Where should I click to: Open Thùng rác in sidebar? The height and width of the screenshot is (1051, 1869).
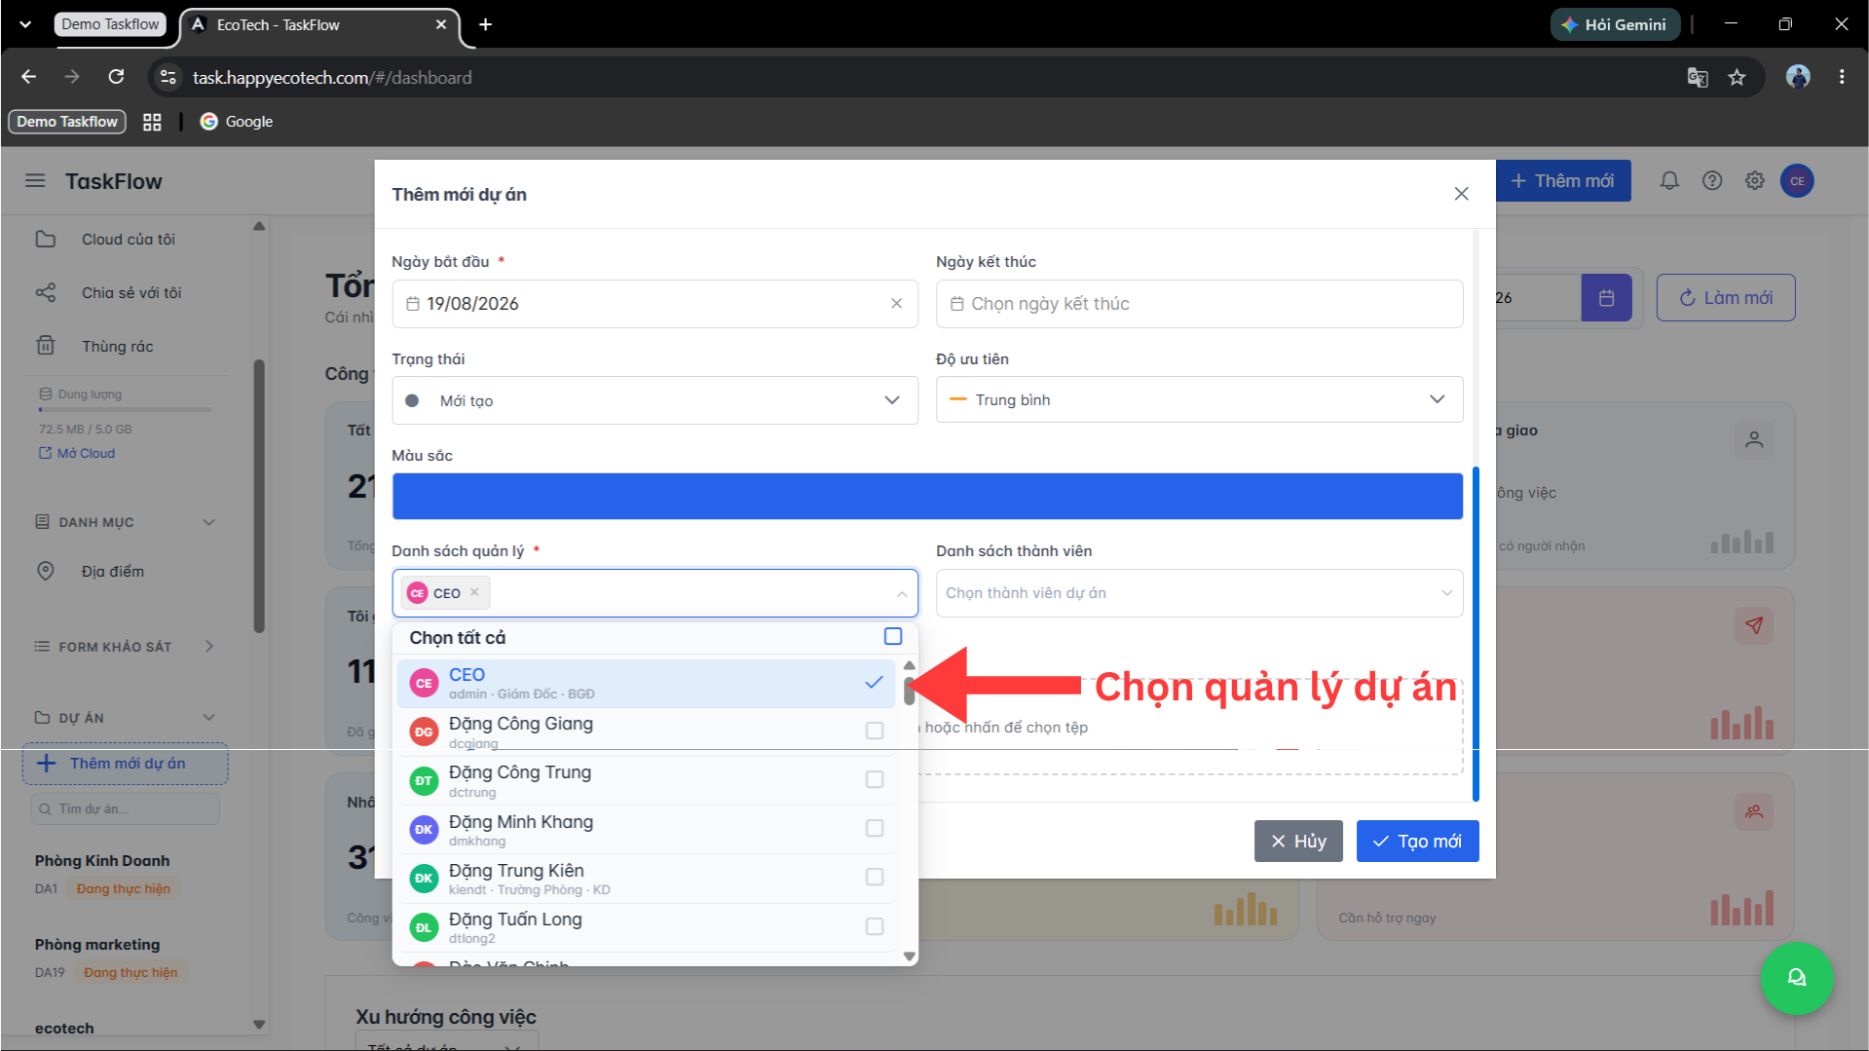117,347
